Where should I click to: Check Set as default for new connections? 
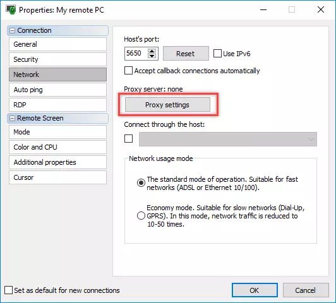point(8,290)
